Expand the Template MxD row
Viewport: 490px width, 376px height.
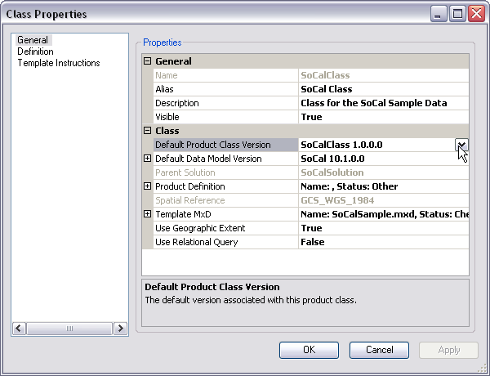click(x=148, y=214)
